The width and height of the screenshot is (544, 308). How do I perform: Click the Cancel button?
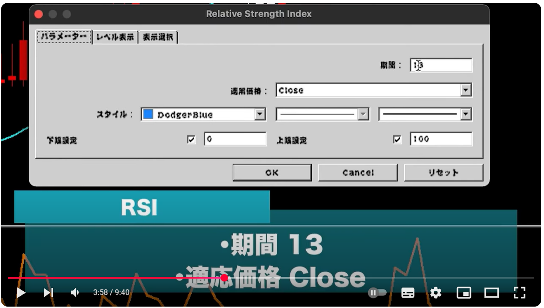358,173
